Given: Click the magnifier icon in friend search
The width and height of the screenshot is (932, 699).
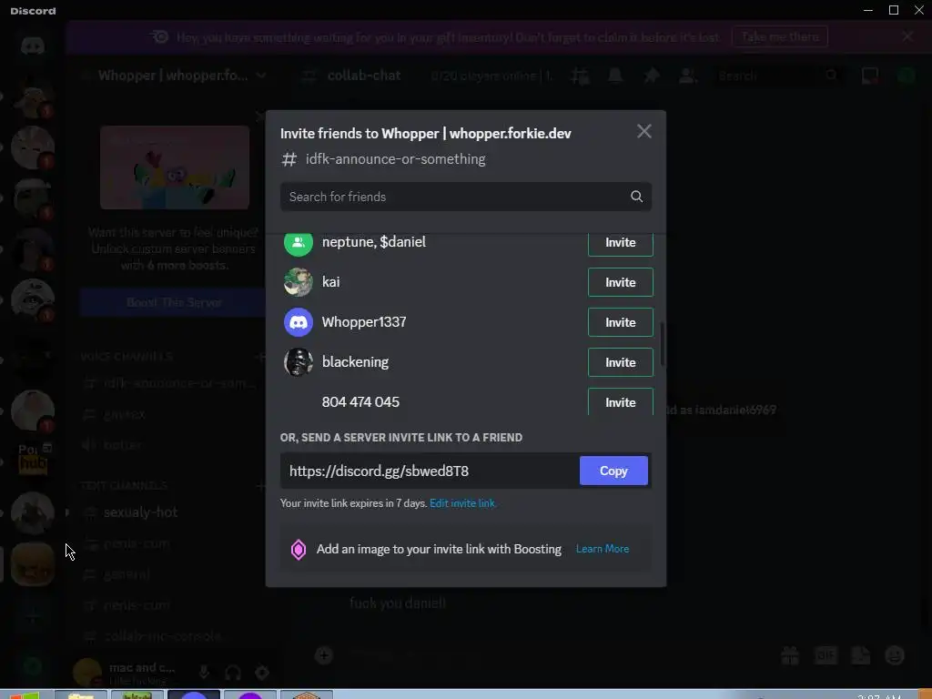Looking at the screenshot, I should pos(636,197).
